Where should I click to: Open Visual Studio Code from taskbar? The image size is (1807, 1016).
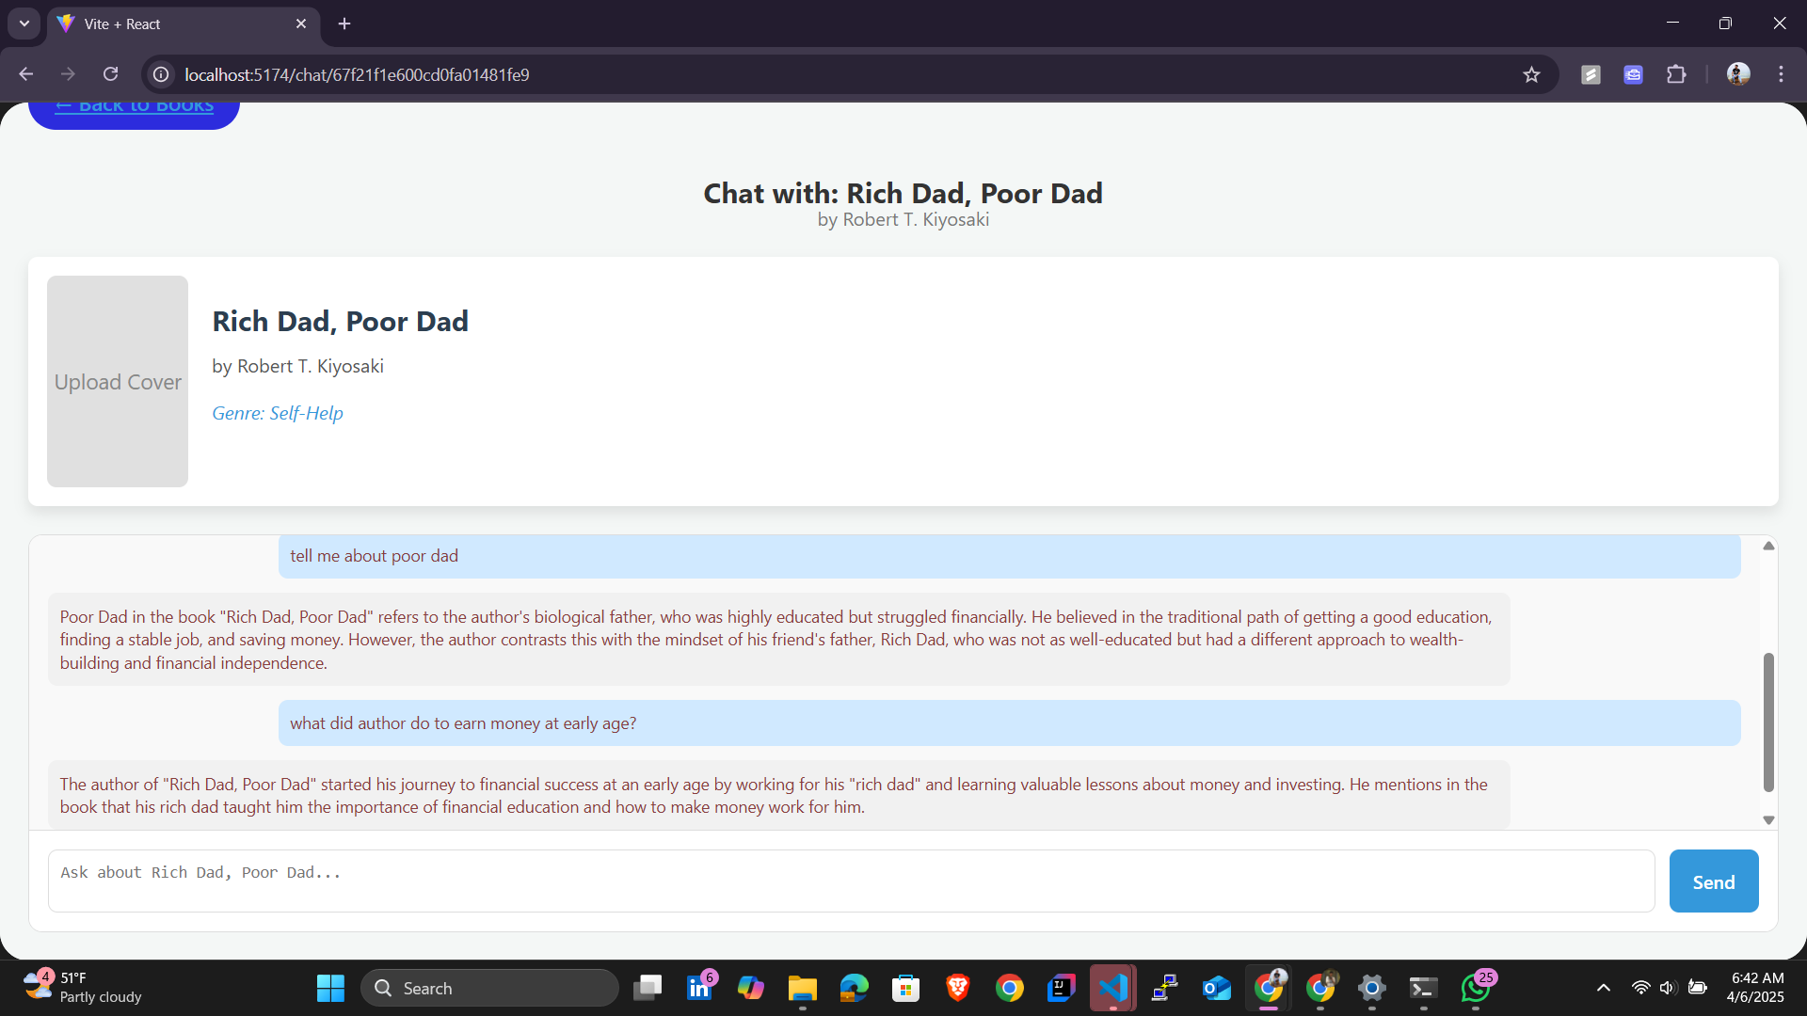point(1112,988)
